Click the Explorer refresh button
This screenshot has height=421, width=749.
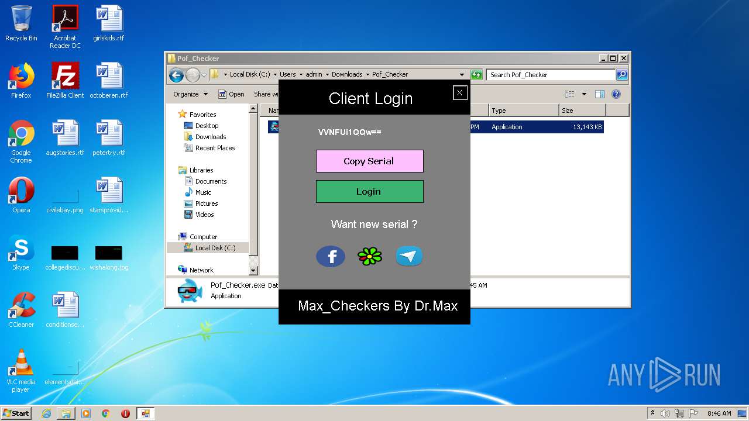(476, 75)
